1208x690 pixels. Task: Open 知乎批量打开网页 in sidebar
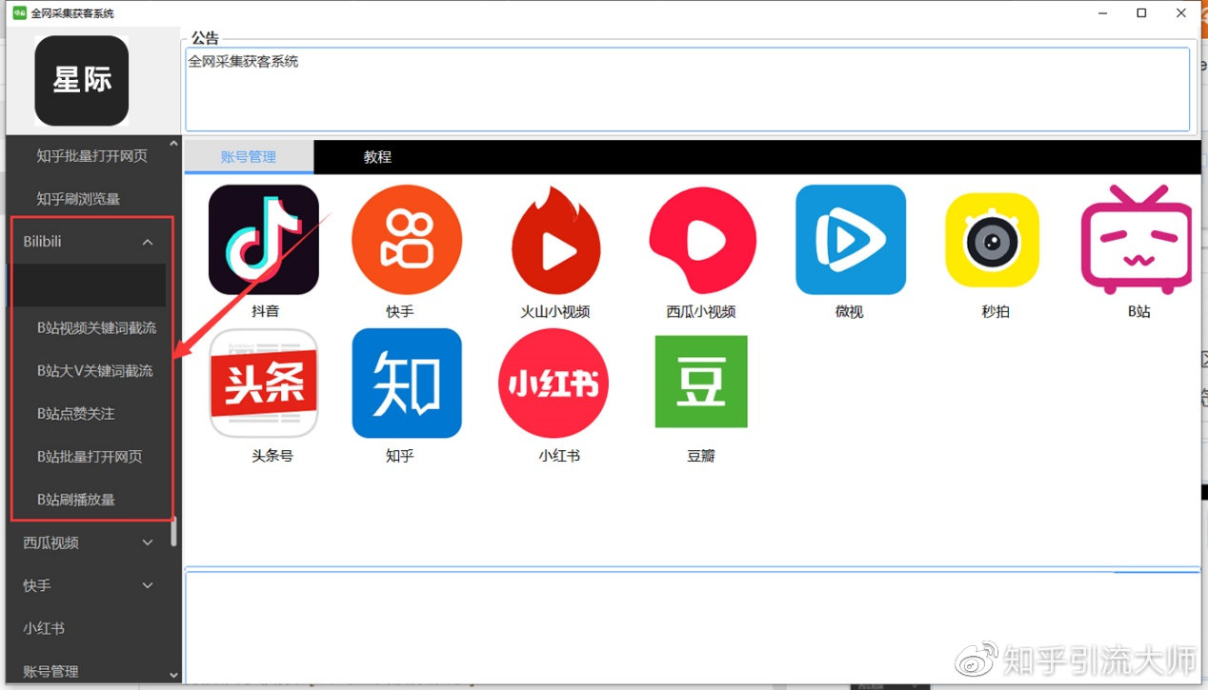(92, 155)
